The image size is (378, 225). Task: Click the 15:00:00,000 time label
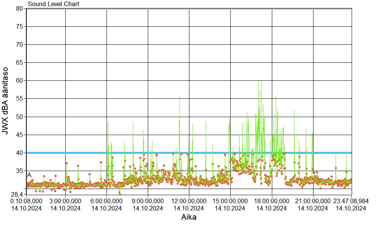click(230, 201)
